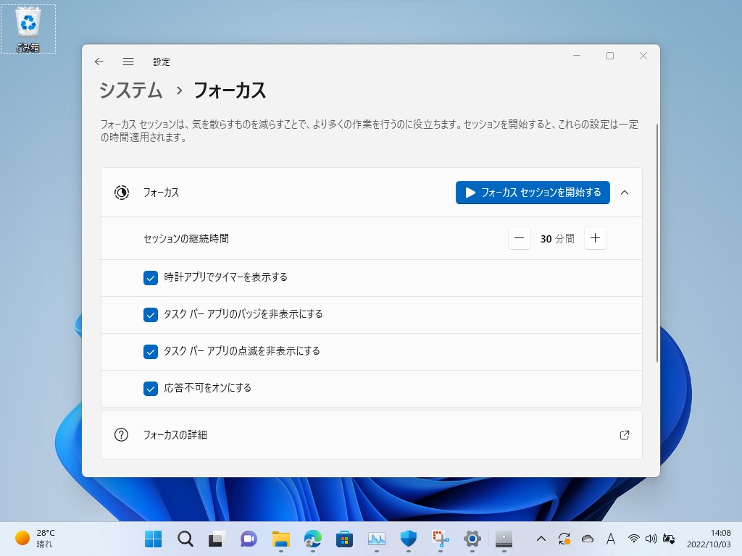Uncheck 時計アプリでタイマーを表示する
Screen dimensions: 742x556
(x=150, y=278)
